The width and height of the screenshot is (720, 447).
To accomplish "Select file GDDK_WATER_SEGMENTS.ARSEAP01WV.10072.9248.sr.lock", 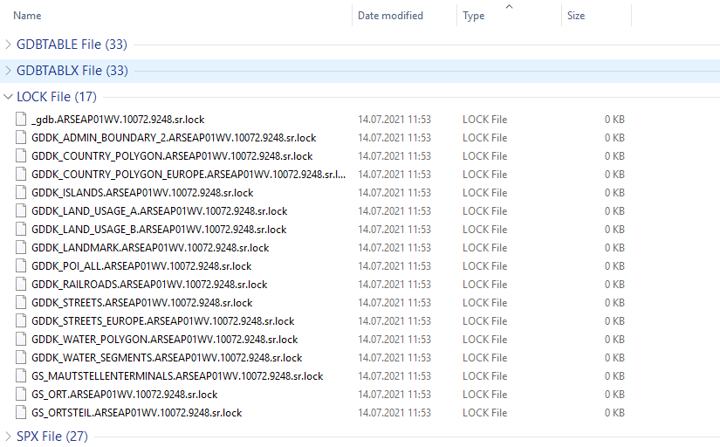I will coord(167,358).
